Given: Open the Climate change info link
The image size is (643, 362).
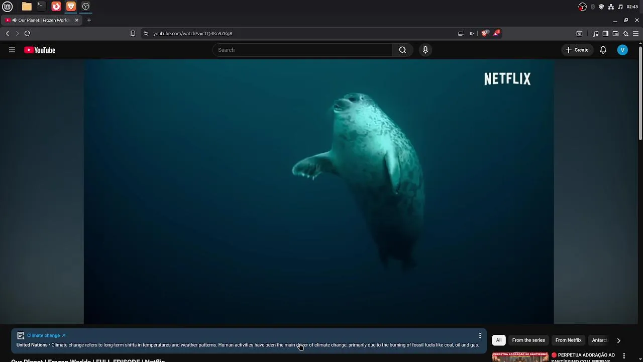Looking at the screenshot, I should 46,335.
